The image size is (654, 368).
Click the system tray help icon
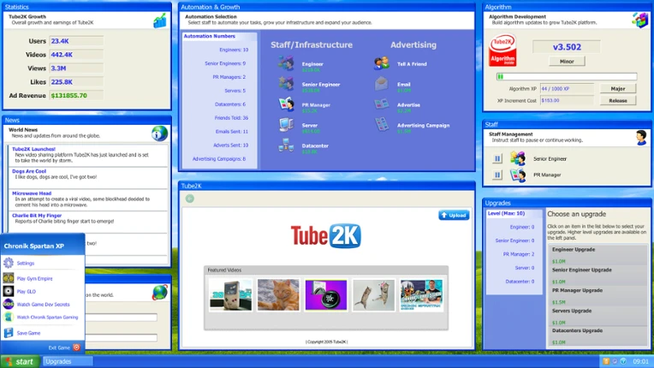(623, 361)
